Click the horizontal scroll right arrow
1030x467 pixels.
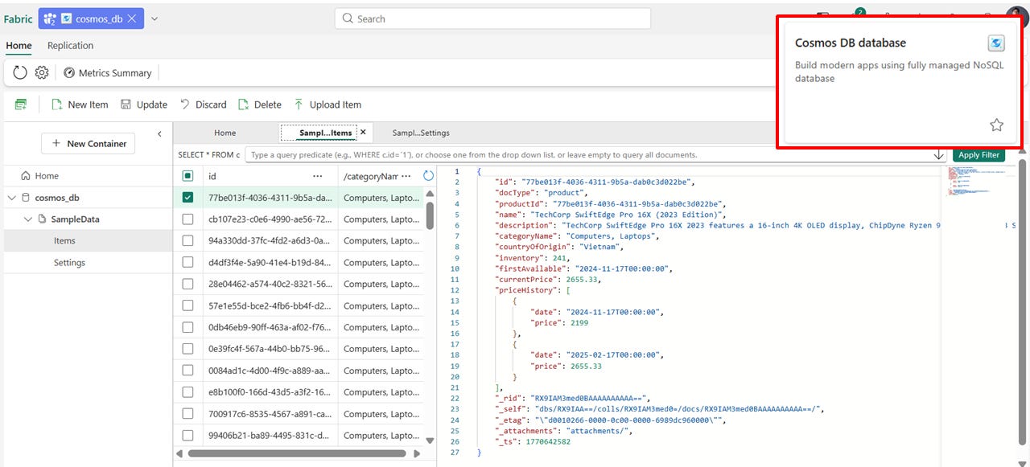click(x=416, y=453)
